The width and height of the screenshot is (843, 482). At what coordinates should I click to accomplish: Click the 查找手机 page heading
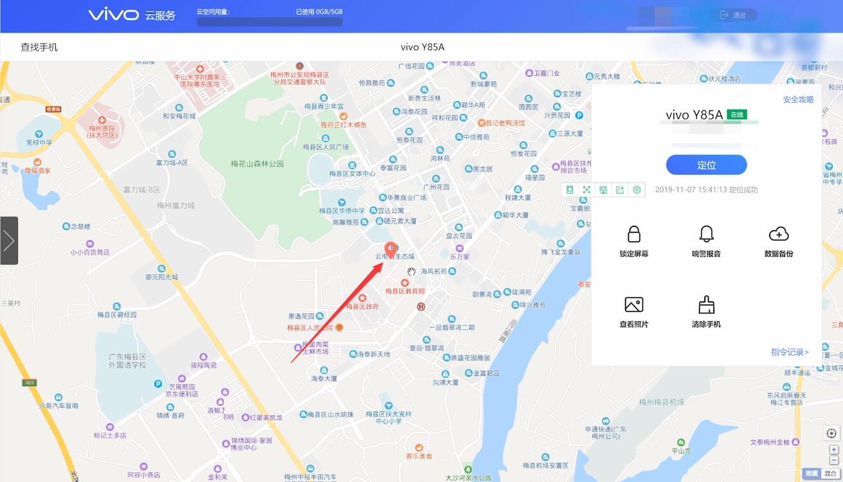click(39, 47)
